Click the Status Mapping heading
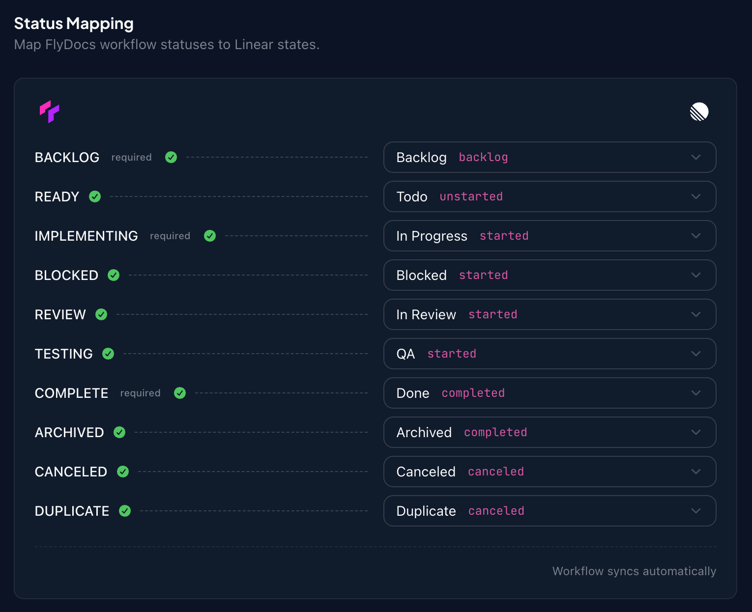The height and width of the screenshot is (612, 752). point(74,24)
